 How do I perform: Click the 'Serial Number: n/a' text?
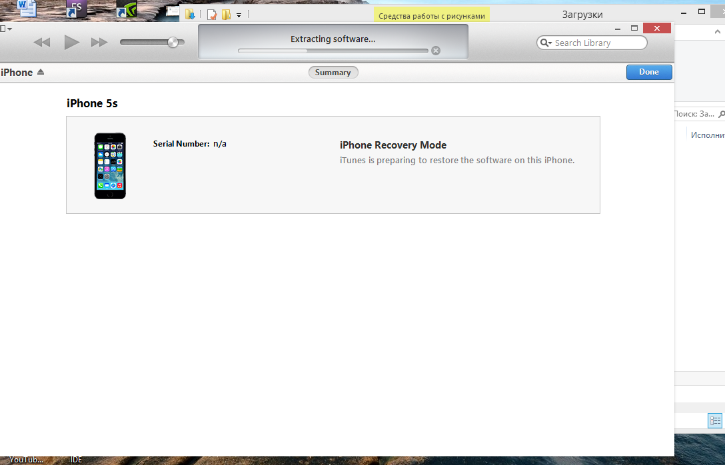pyautogui.click(x=189, y=144)
